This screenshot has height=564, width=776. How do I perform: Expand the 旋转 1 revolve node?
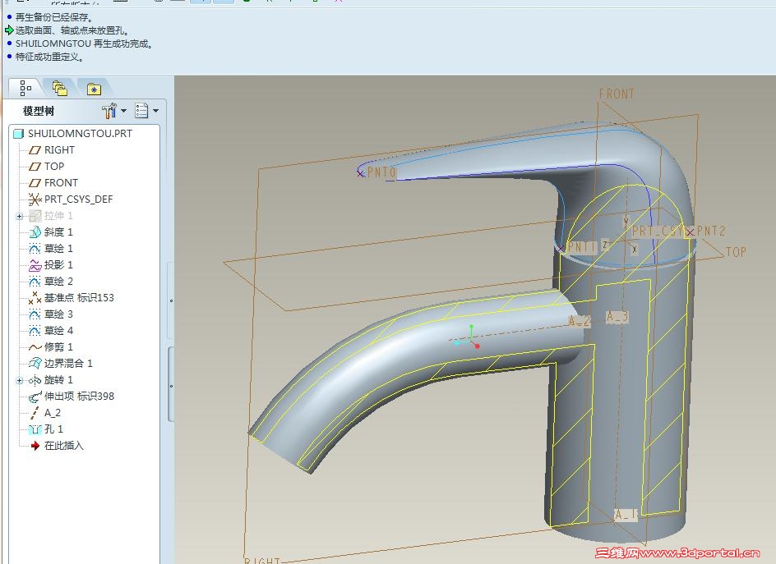click(19, 380)
